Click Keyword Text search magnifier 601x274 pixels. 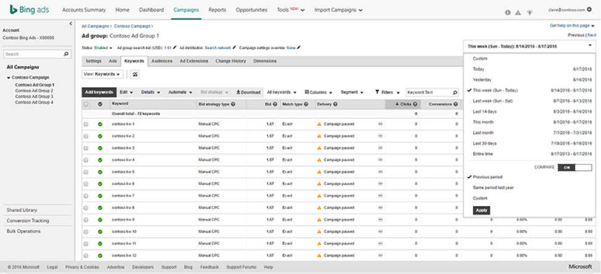click(x=455, y=93)
